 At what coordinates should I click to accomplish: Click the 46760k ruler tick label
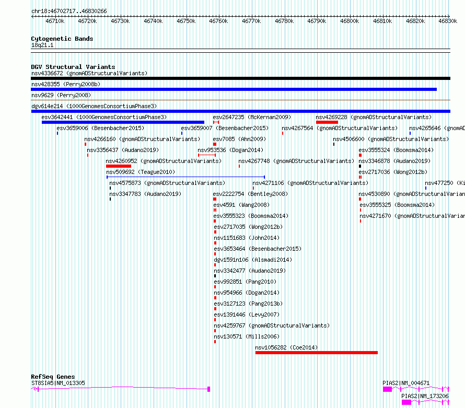[218, 21]
